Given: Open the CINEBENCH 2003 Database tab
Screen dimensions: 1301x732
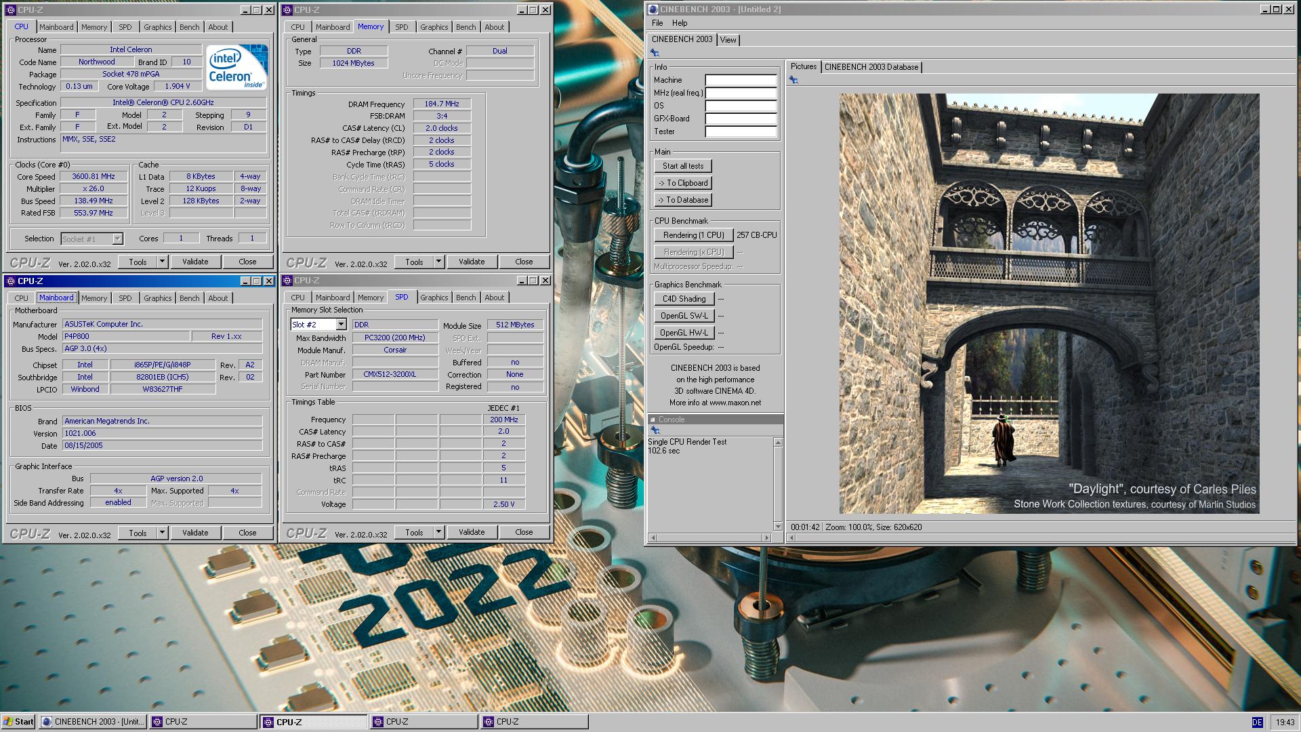Looking at the screenshot, I should click(871, 67).
